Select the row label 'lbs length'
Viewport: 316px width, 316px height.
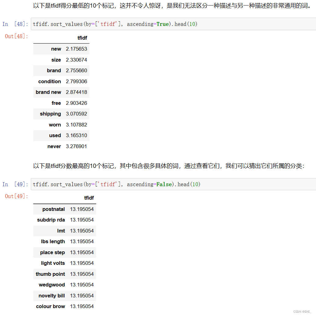[x=53, y=242]
